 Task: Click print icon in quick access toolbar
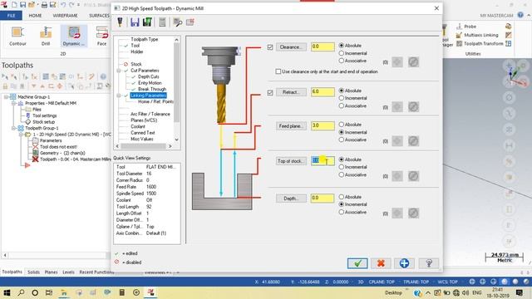coord(44,5)
